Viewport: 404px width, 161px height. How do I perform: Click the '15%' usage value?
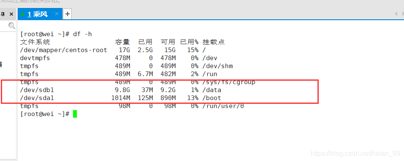(193, 50)
